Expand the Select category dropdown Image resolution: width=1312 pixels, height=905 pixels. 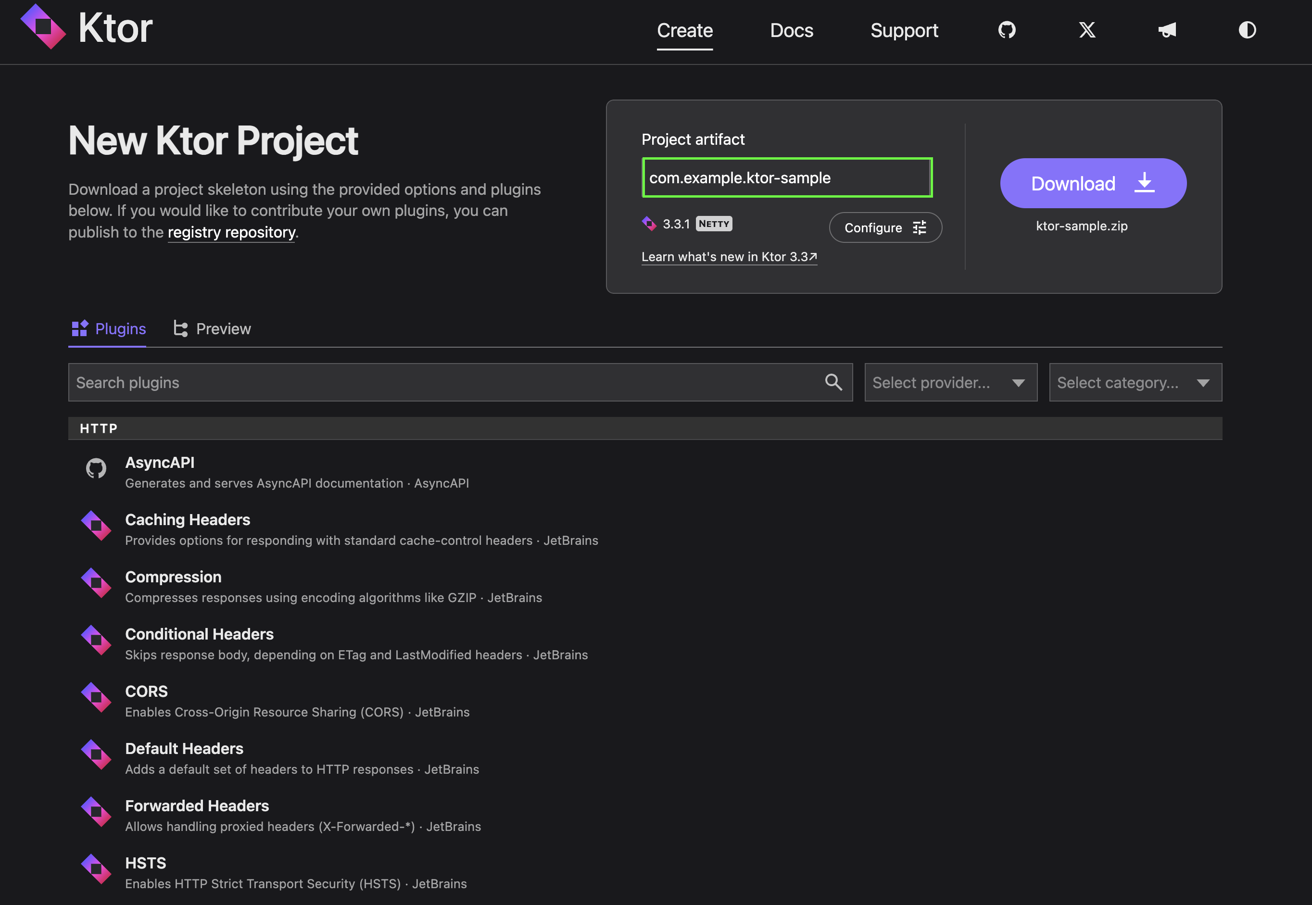[1135, 382]
